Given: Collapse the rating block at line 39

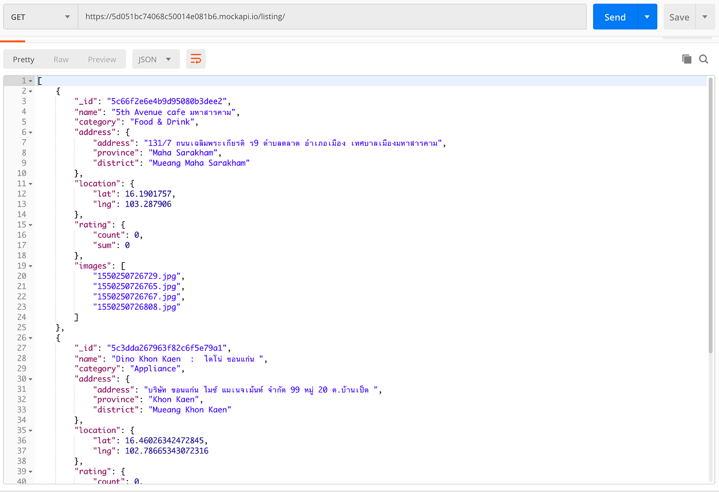Looking at the screenshot, I should point(31,471).
